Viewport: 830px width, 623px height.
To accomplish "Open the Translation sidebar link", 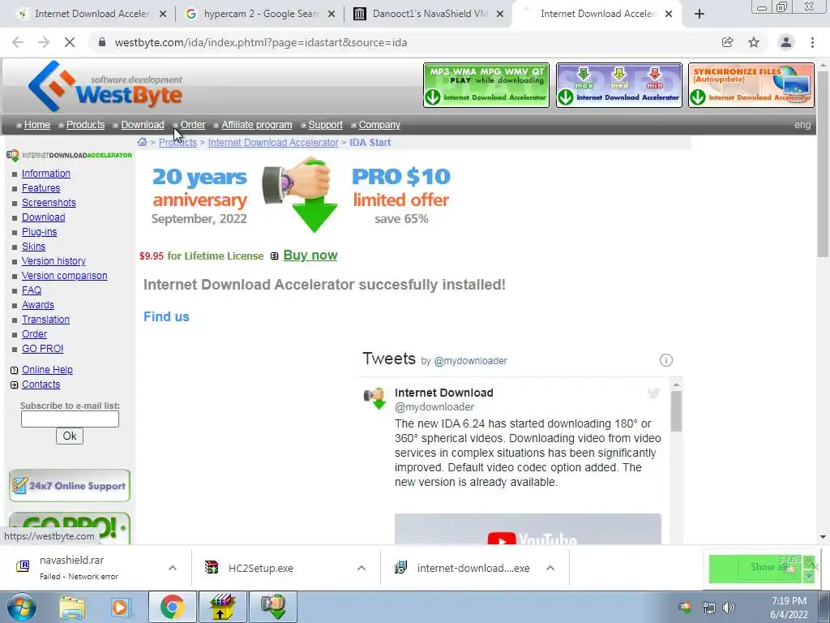I will point(45,320).
